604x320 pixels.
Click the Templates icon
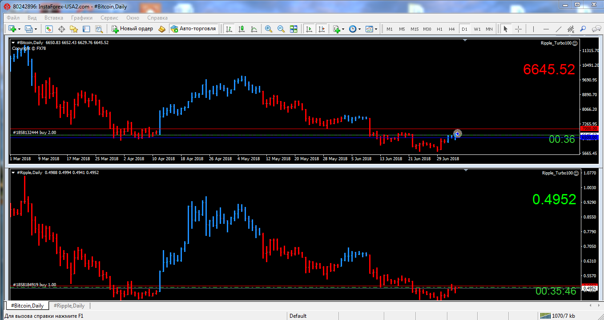coord(369,29)
